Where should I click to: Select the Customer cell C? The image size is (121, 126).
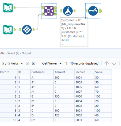42,111
